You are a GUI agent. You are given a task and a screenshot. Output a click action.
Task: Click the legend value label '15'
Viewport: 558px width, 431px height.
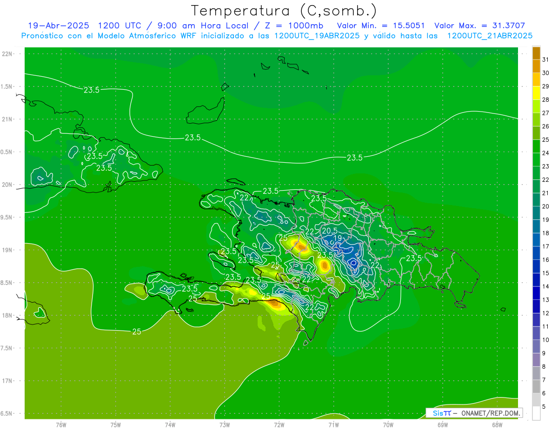point(545,273)
